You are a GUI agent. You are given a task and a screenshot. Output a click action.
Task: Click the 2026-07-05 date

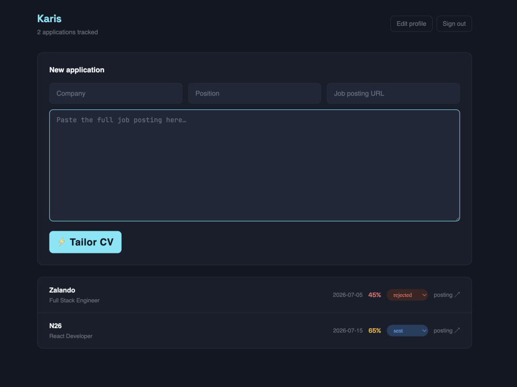point(347,295)
